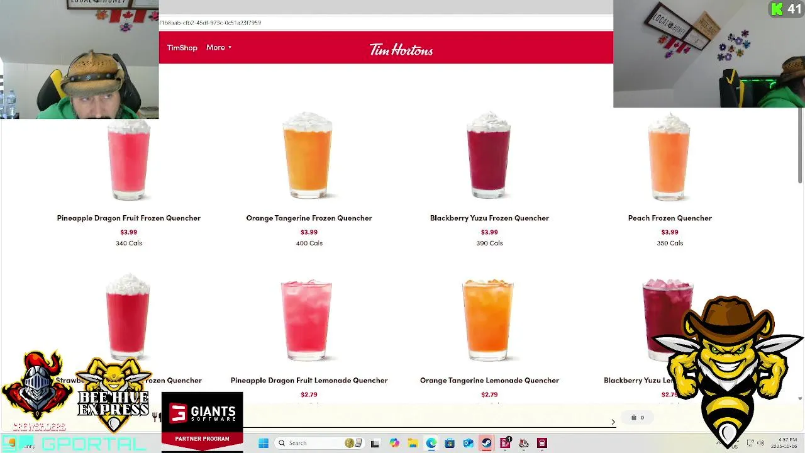Open Task View on the taskbar
This screenshot has height=453, width=805.
[x=375, y=443]
